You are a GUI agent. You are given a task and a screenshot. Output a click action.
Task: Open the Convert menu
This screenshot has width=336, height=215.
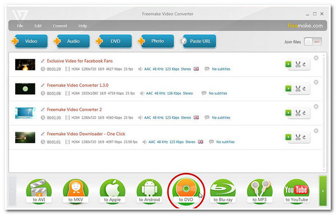(x=60, y=26)
